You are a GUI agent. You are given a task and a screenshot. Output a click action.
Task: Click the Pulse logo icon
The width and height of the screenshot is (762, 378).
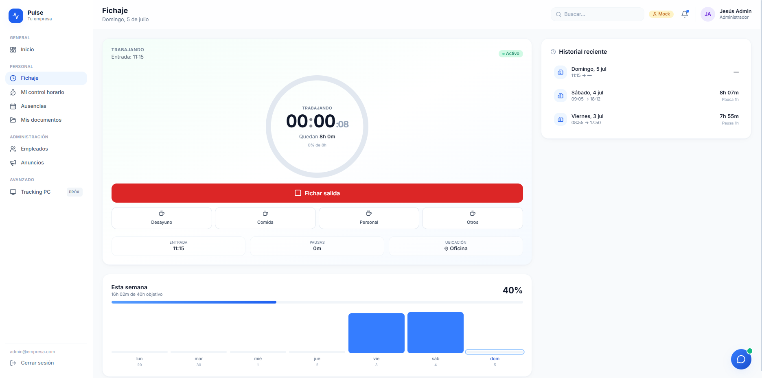(x=16, y=16)
